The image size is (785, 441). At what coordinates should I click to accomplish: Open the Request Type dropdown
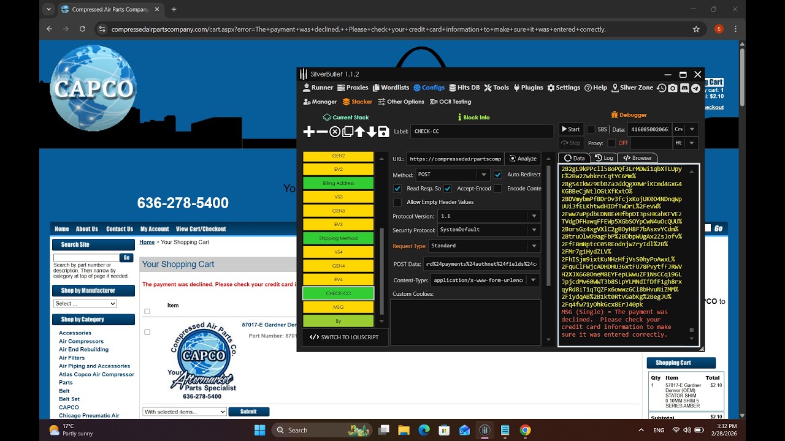484,246
